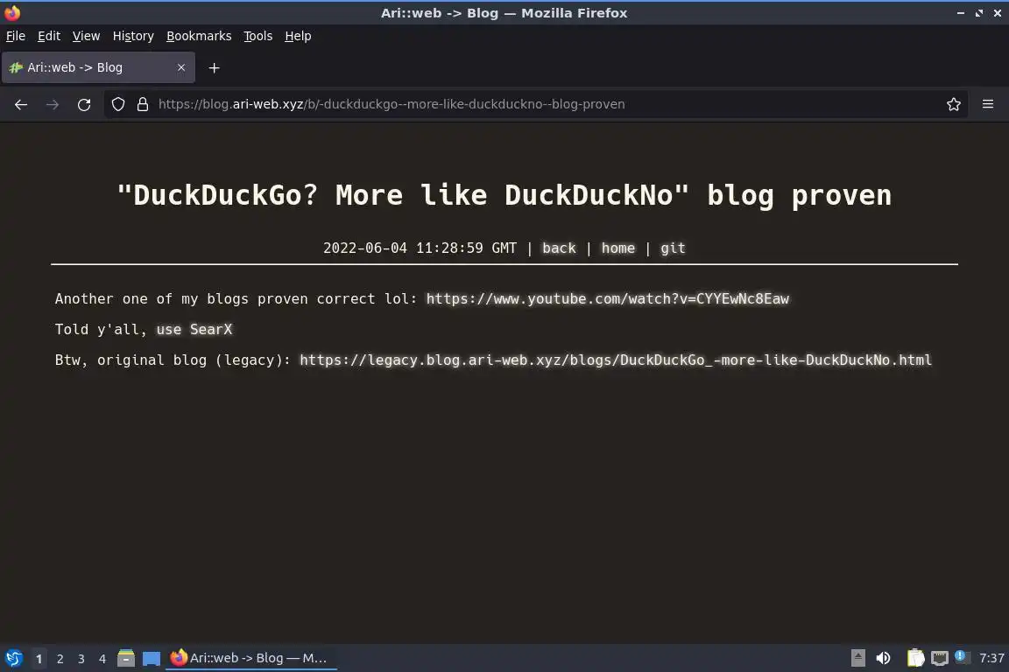1009x672 pixels.
Task: Switch to workspace 4 in the taskbar
Action: click(102, 659)
